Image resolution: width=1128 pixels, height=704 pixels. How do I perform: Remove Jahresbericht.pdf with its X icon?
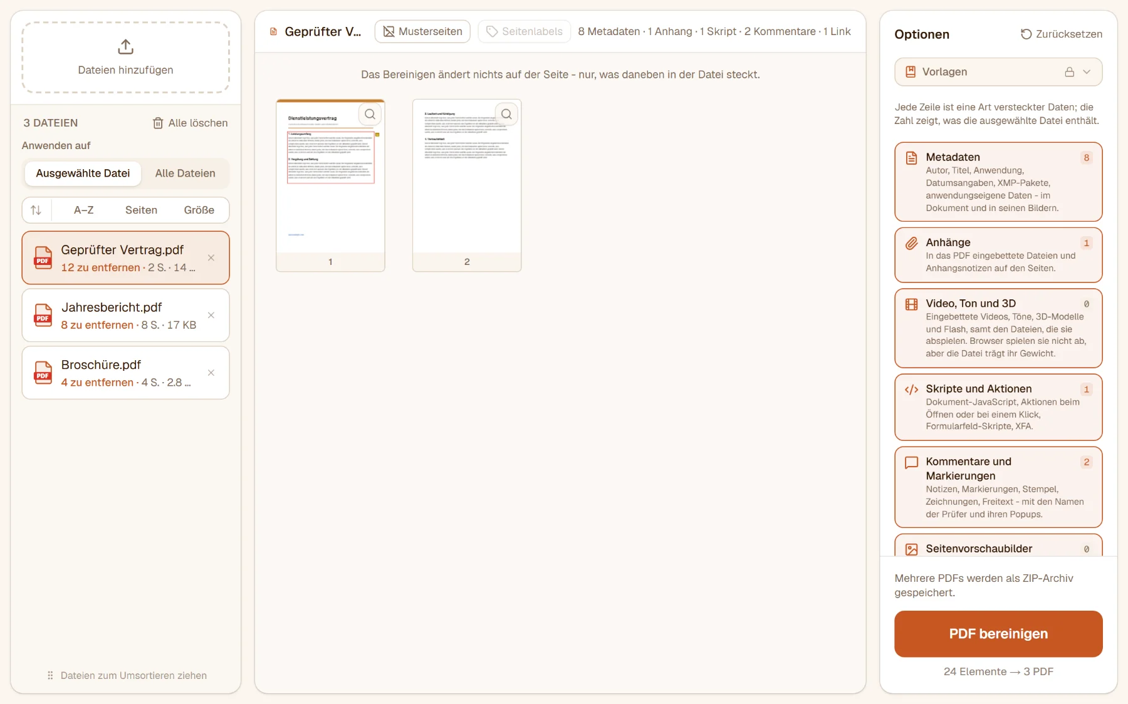(x=211, y=315)
